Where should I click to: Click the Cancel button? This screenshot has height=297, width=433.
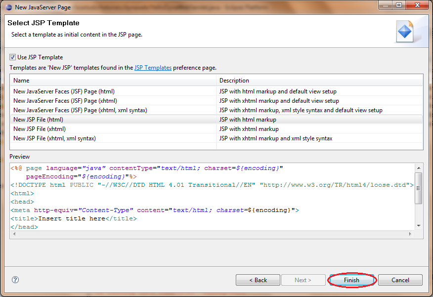click(400, 280)
